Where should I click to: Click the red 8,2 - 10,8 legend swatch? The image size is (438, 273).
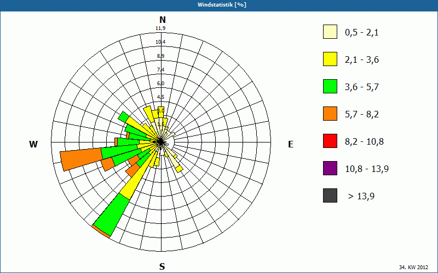pyautogui.click(x=330, y=141)
